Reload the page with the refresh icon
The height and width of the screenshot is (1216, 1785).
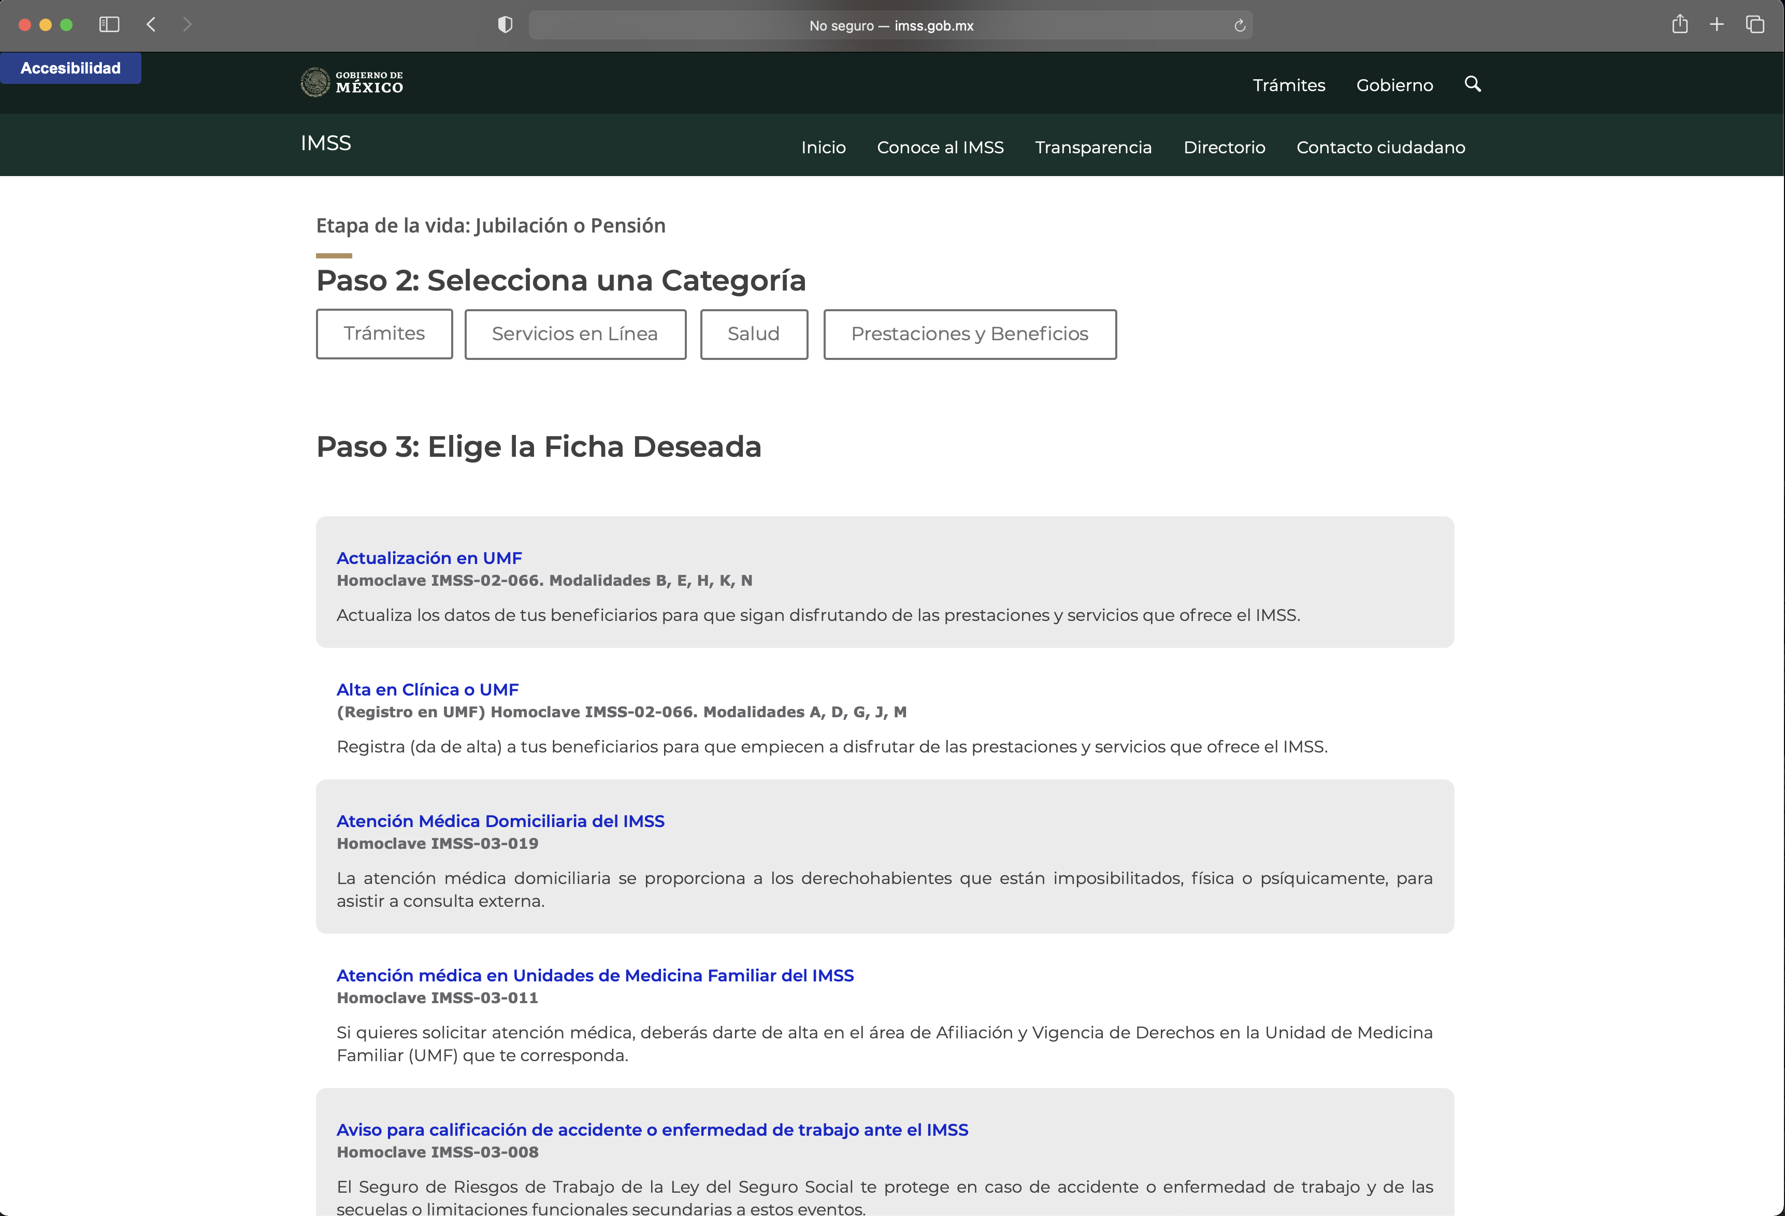pyautogui.click(x=1239, y=25)
